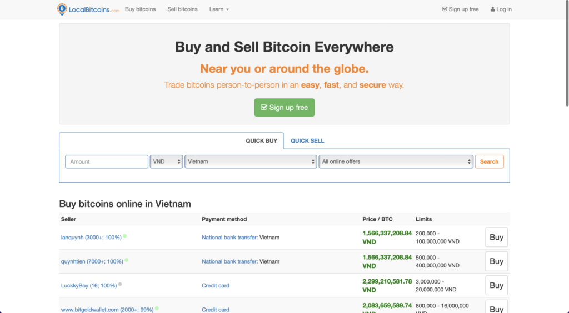Focus the Amount input field

[x=107, y=161]
